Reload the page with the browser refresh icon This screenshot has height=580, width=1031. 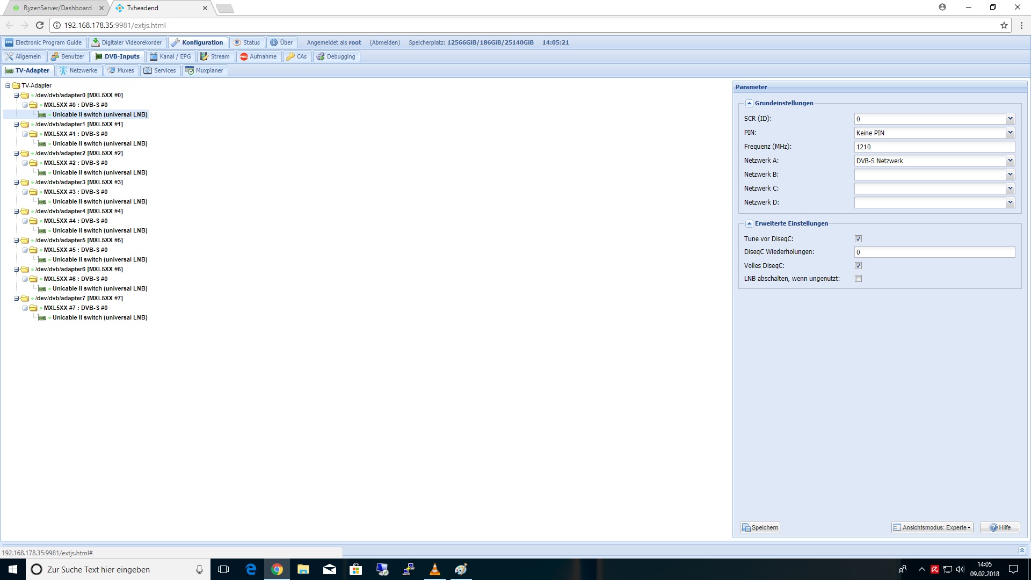coord(40,25)
